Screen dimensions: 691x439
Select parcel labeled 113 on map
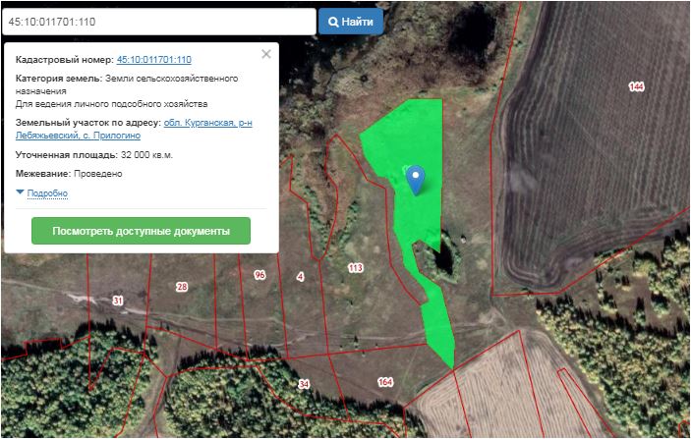(x=356, y=267)
